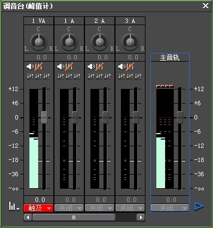Select the 1 VA track header
The width and height of the screenshot is (213, 228).
pyautogui.click(x=39, y=21)
